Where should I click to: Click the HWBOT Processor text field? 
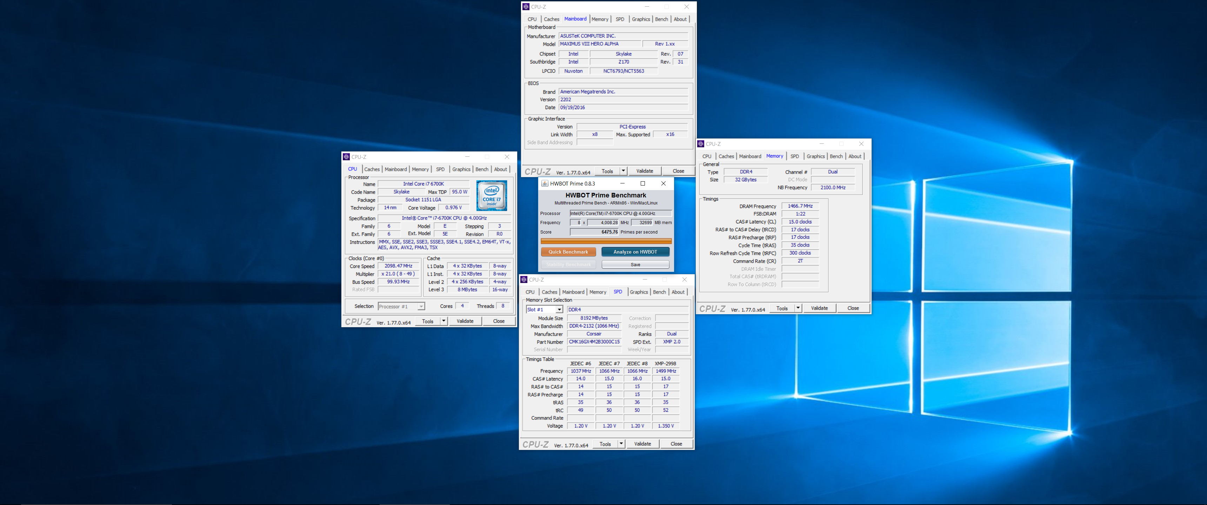pos(620,214)
